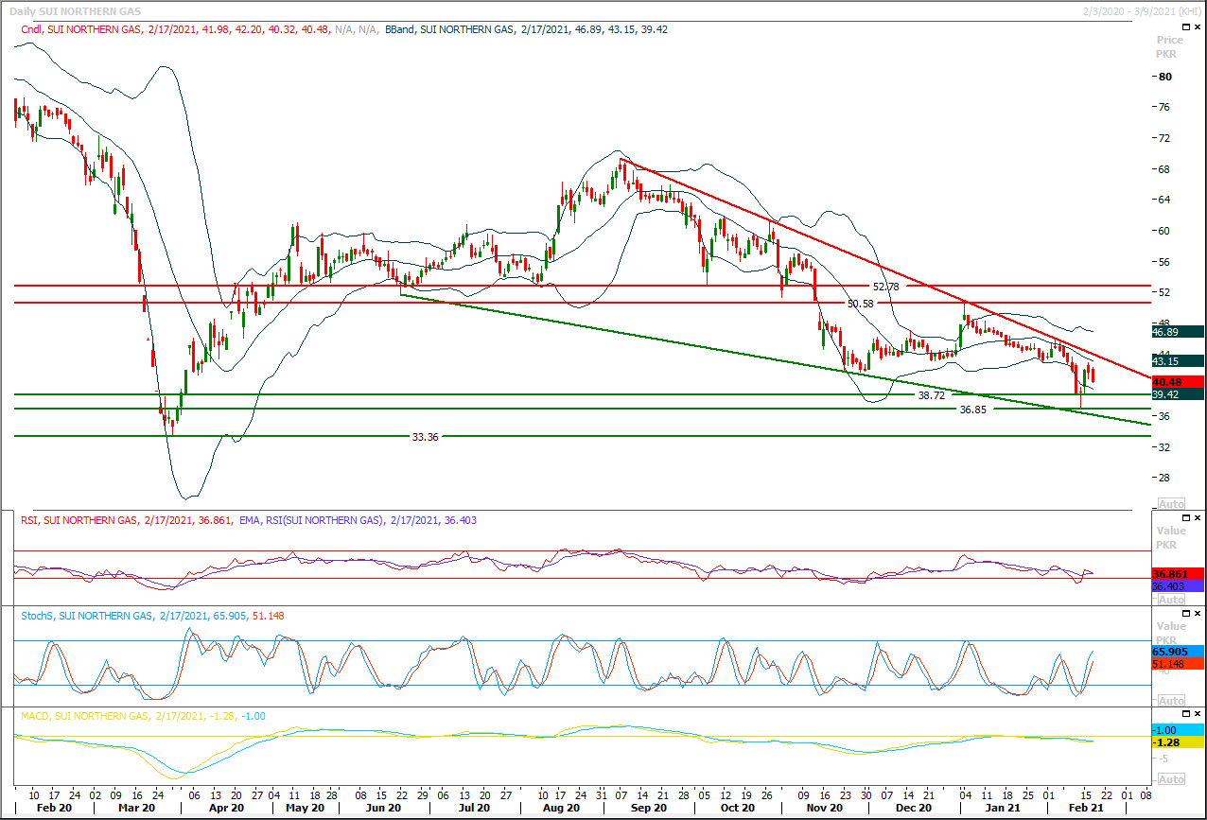Screen dimensions: 1207x820
Task: Select the 36.85 support level label
Action: click(973, 410)
